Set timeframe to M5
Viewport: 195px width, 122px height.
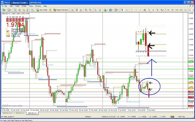click(x=173, y=10)
